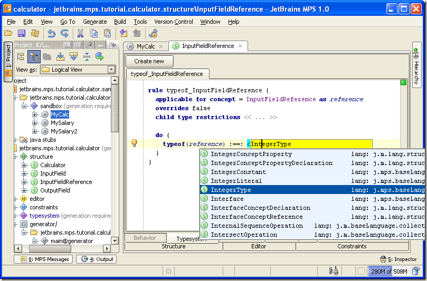Close the MyCalc tab

click(161, 46)
